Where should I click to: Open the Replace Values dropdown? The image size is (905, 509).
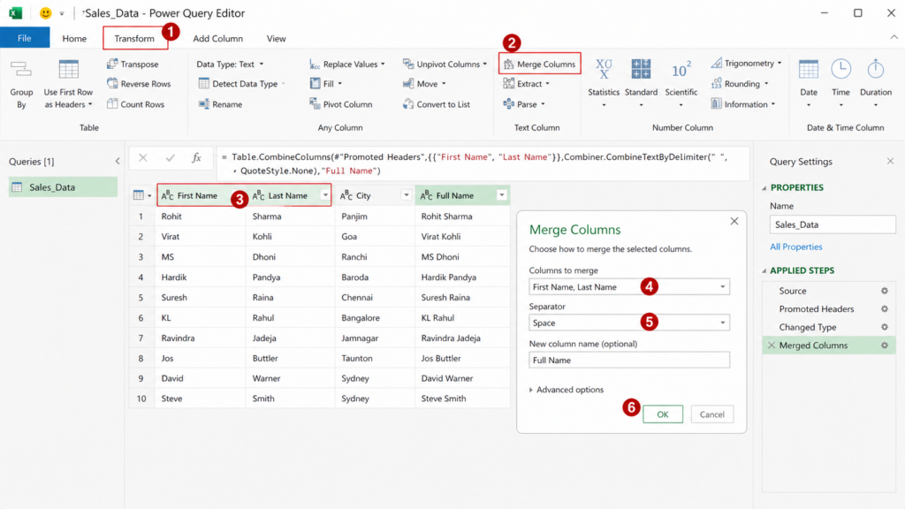coord(347,64)
